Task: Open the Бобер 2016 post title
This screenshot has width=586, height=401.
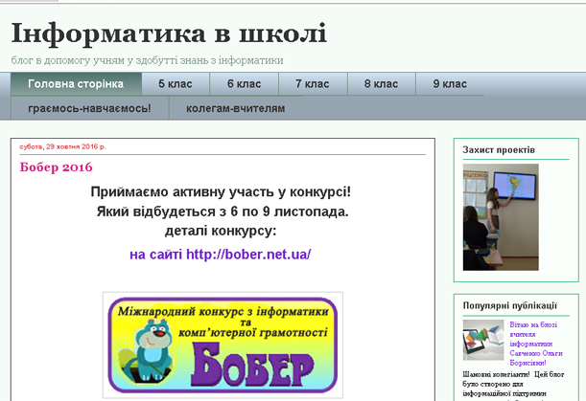Action: coord(56,167)
